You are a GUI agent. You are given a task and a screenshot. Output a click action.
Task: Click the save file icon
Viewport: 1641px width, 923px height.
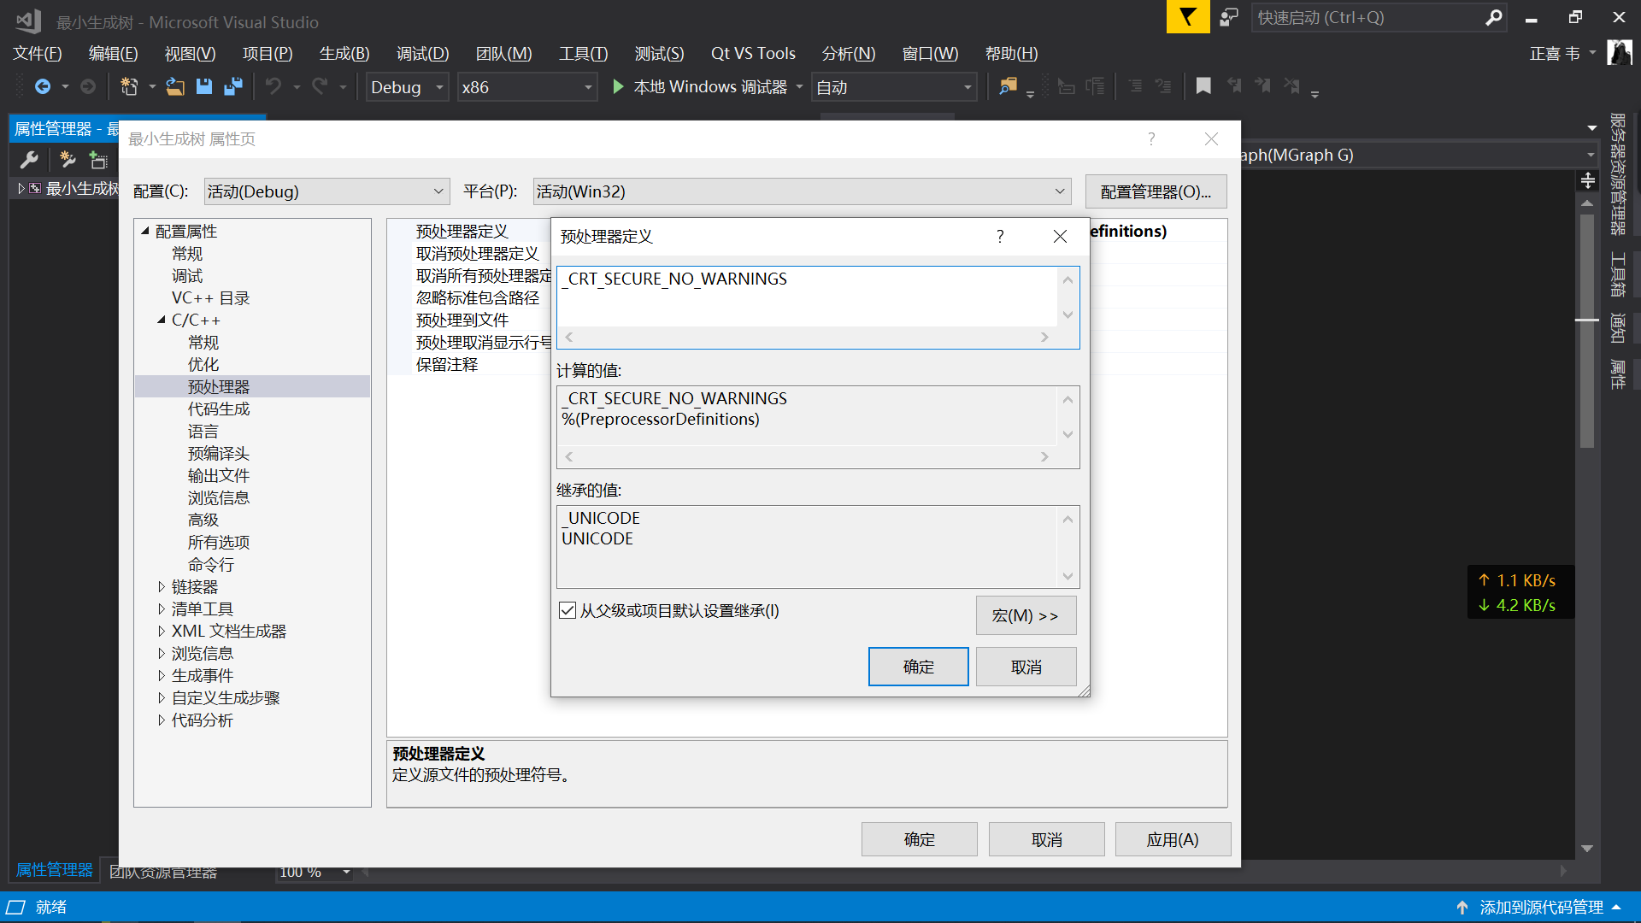click(204, 86)
